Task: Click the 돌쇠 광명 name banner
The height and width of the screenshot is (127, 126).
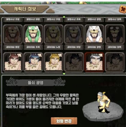Action: (36, 83)
